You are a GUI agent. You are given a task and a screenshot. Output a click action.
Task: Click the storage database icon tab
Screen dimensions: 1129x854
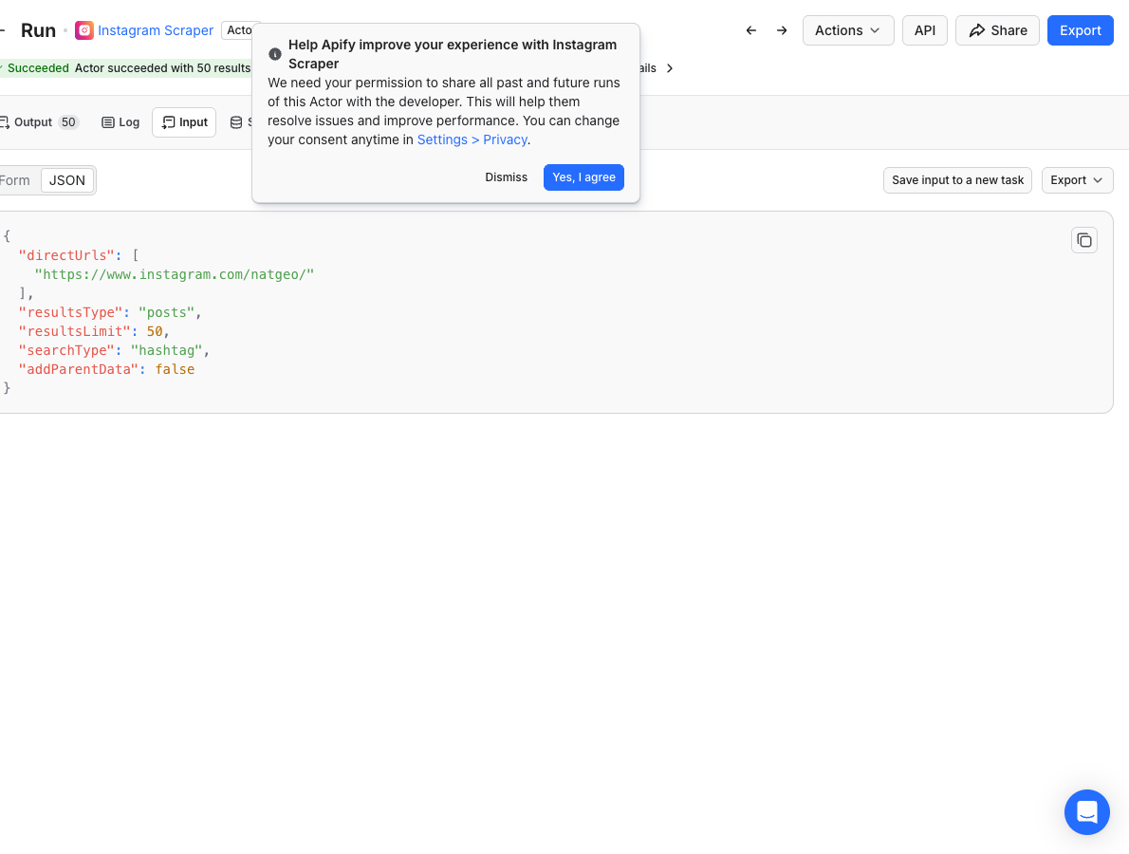click(x=236, y=122)
